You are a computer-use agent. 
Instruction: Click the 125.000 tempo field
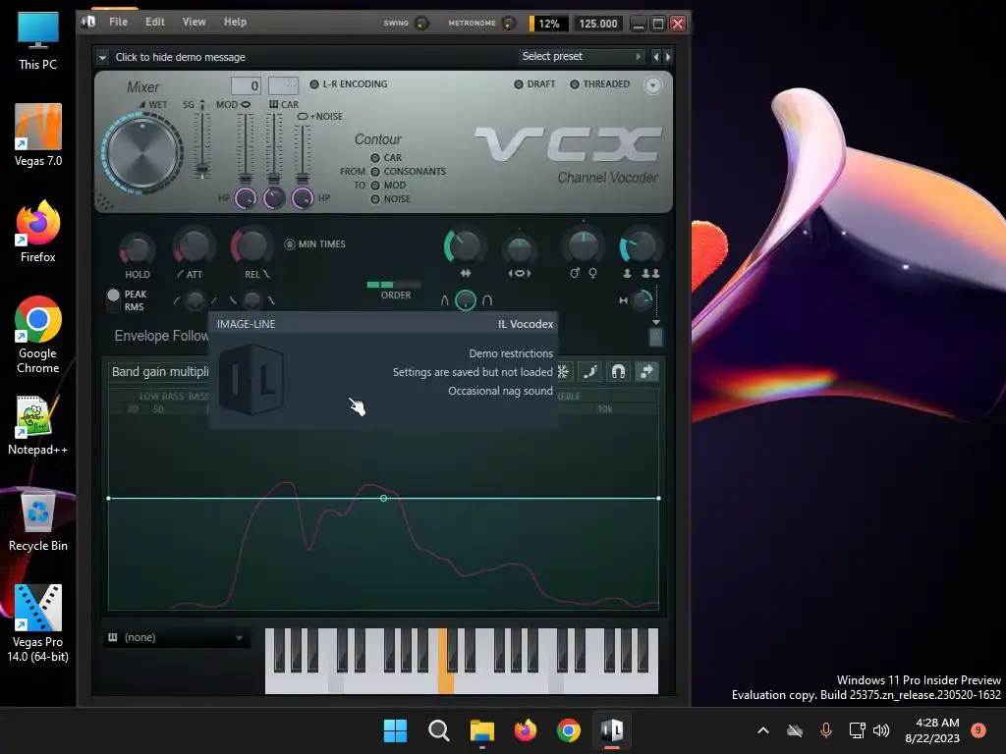coord(598,24)
